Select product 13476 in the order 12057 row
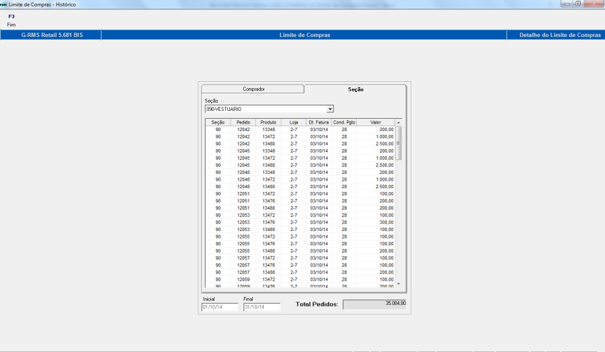 (x=268, y=265)
